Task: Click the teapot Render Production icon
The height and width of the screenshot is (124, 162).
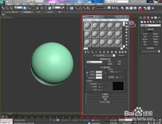Action: (x=153, y=8)
